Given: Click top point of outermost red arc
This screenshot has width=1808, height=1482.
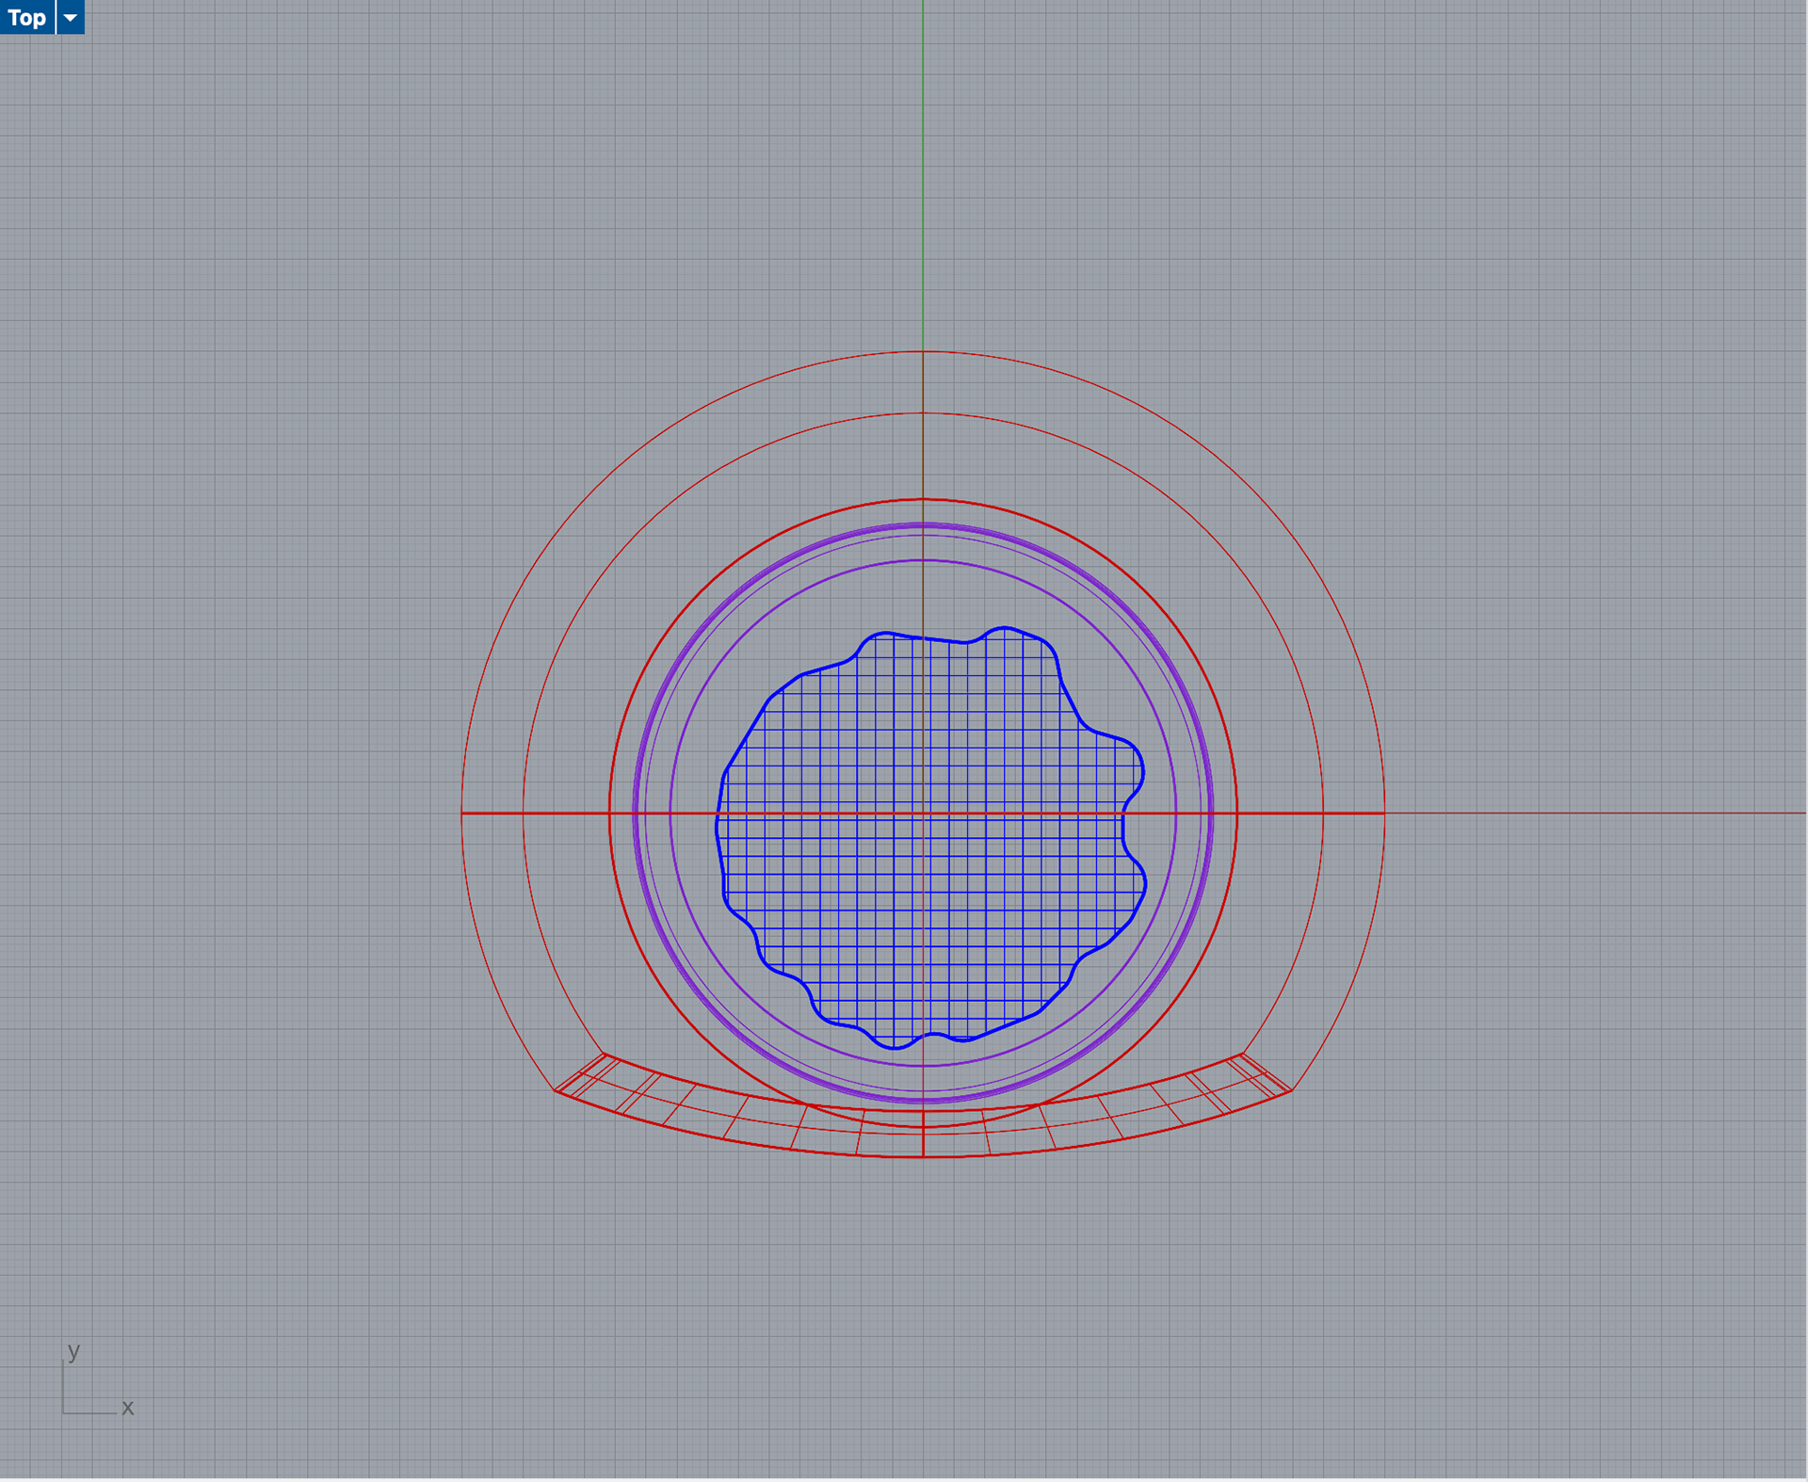Looking at the screenshot, I should point(923,351).
